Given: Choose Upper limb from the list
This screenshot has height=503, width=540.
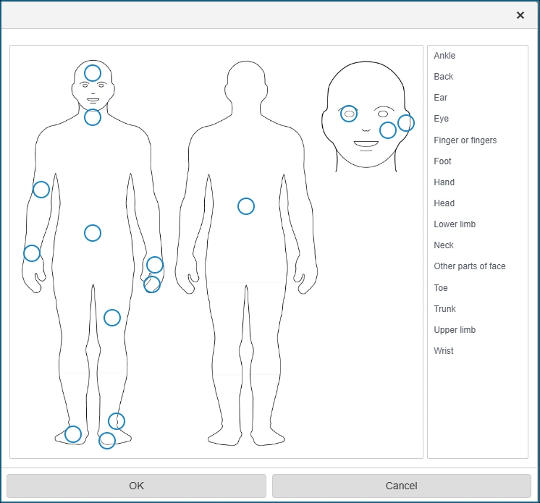Looking at the screenshot, I should coord(455,330).
